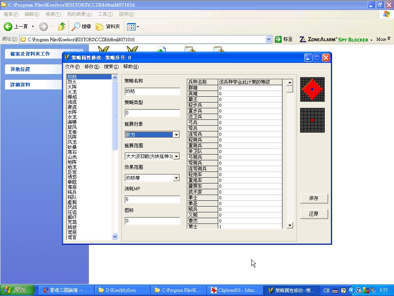Open the Start menu
Viewport: 394px width, 296px height.
pyautogui.click(x=18, y=290)
